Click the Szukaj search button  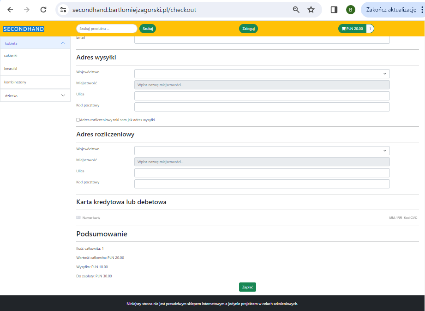148,29
